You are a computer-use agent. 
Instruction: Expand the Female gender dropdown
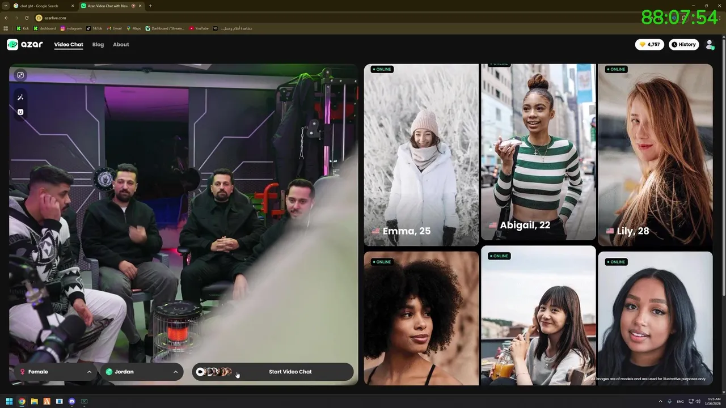point(55,372)
